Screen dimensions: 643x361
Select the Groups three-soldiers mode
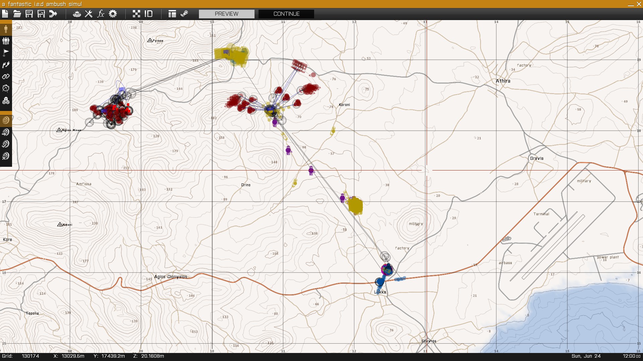[x=6, y=41]
